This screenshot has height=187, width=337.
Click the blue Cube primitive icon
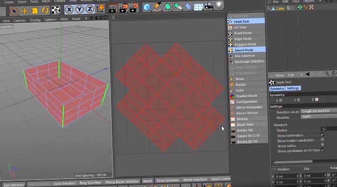tap(147, 7)
